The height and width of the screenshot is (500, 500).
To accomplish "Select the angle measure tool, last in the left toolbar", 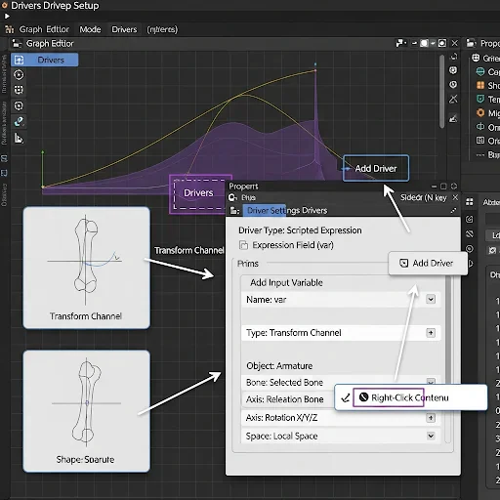I will [19, 139].
